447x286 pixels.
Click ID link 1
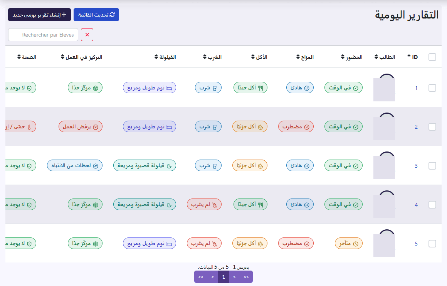click(x=416, y=88)
